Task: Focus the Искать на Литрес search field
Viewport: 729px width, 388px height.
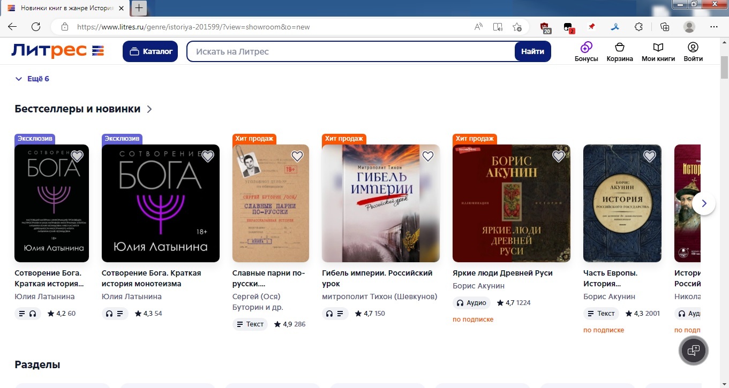Action: click(x=351, y=51)
